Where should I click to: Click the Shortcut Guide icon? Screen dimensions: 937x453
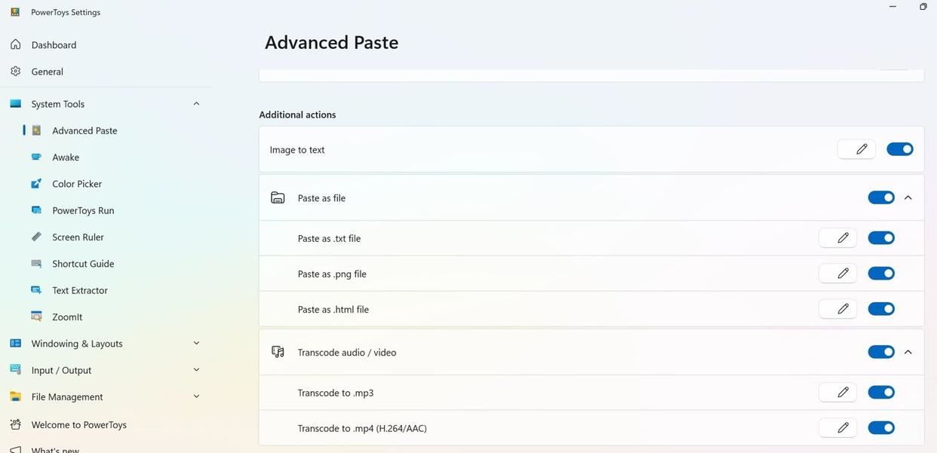coord(36,264)
